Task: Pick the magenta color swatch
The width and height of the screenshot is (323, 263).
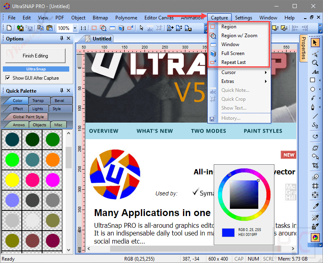Action: 53,180
